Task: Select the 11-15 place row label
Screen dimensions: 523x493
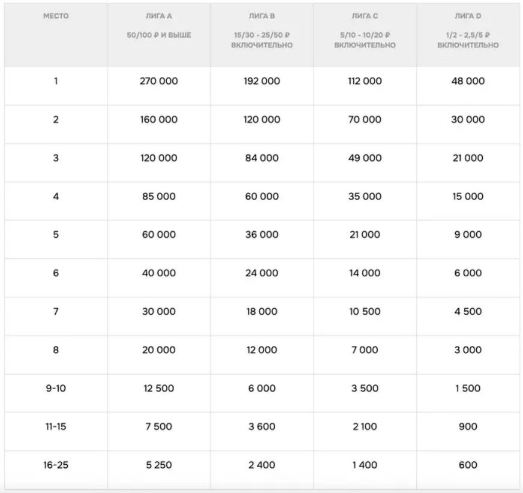Action: [56, 426]
